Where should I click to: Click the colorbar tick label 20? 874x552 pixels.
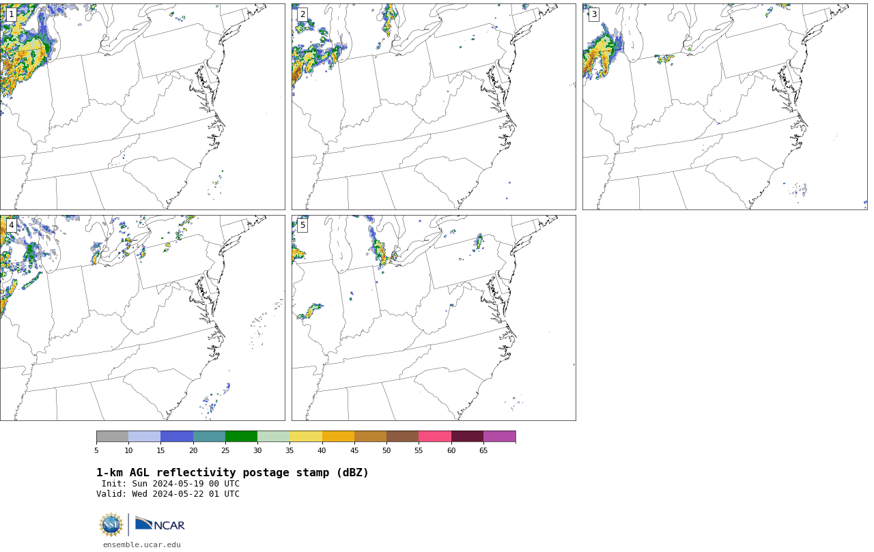[x=193, y=450]
